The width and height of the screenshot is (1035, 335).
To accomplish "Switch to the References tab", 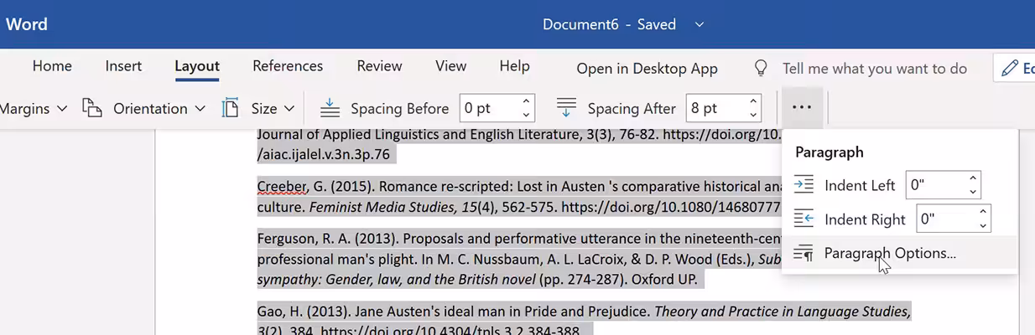I will (x=288, y=66).
